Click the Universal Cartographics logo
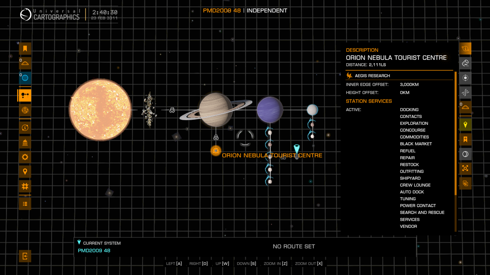The width and height of the screenshot is (490, 275). [50, 14]
